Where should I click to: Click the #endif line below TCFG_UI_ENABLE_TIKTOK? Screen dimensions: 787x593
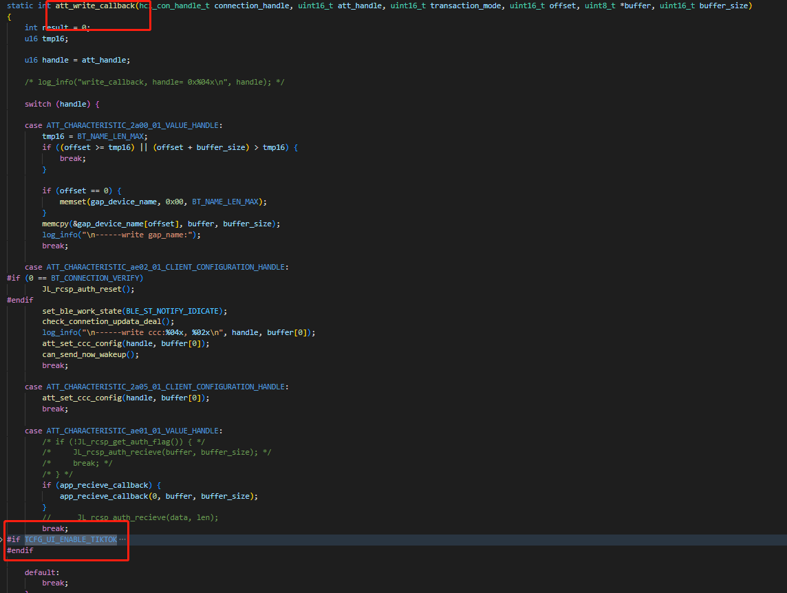pos(20,551)
